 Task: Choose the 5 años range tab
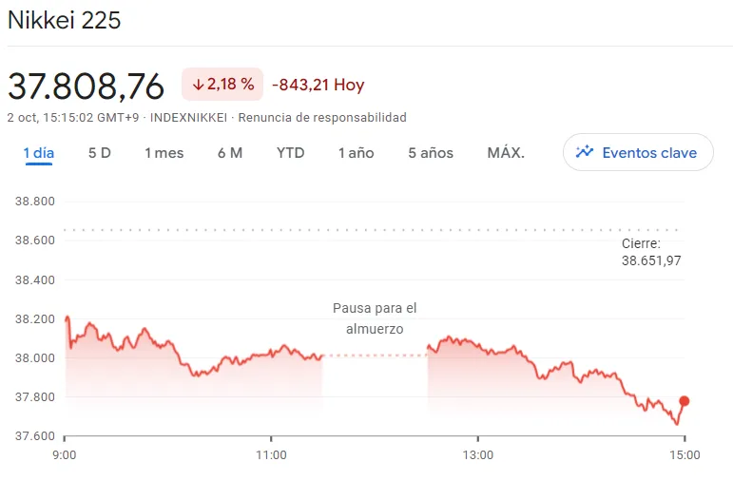pyautogui.click(x=430, y=153)
